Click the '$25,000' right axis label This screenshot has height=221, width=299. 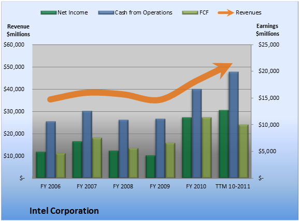268,45
